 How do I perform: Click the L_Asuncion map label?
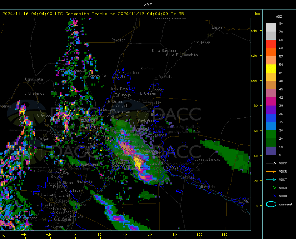point(164,77)
